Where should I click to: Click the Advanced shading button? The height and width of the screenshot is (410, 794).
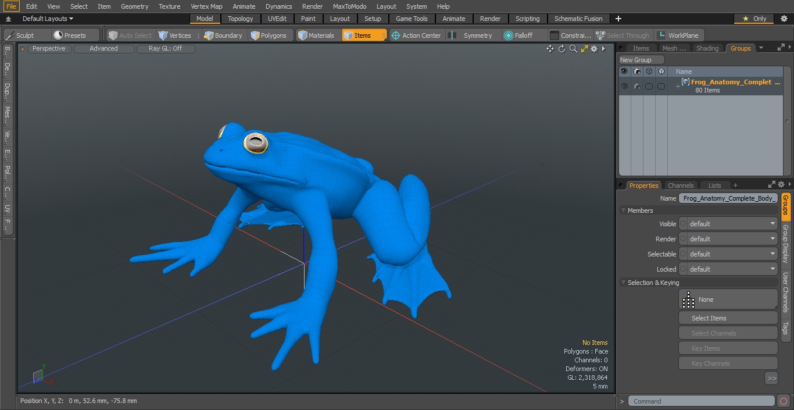[x=104, y=49]
